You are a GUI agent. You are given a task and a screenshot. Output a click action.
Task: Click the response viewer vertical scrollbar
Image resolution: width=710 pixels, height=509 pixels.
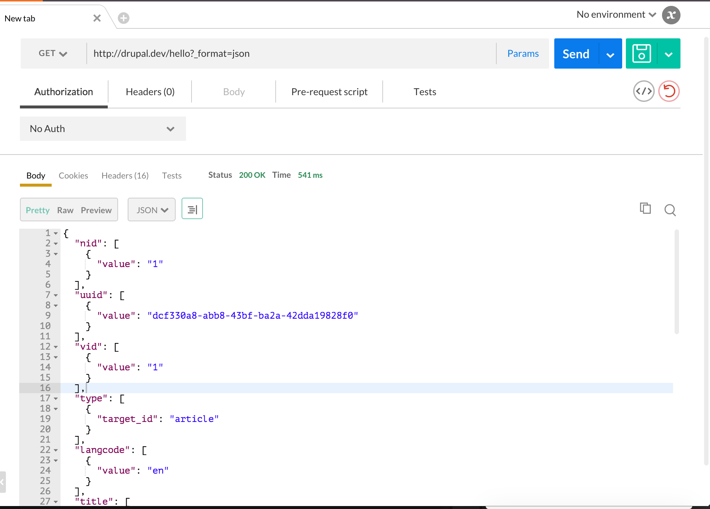pyautogui.click(x=676, y=282)
